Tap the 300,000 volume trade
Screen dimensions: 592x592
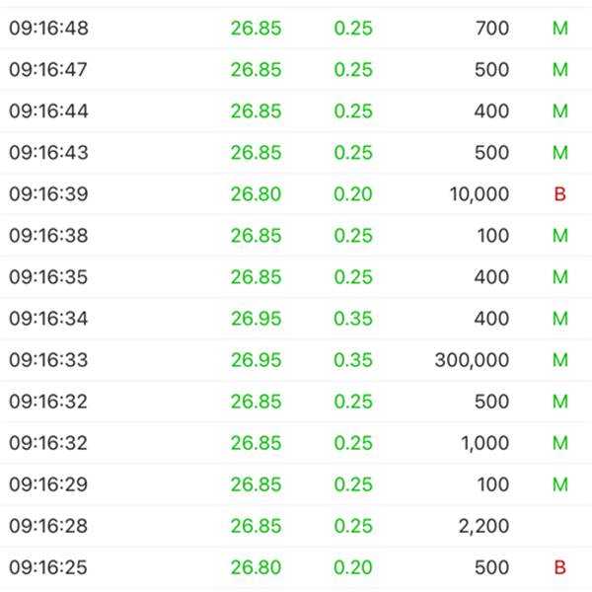[x=472, y=360]
